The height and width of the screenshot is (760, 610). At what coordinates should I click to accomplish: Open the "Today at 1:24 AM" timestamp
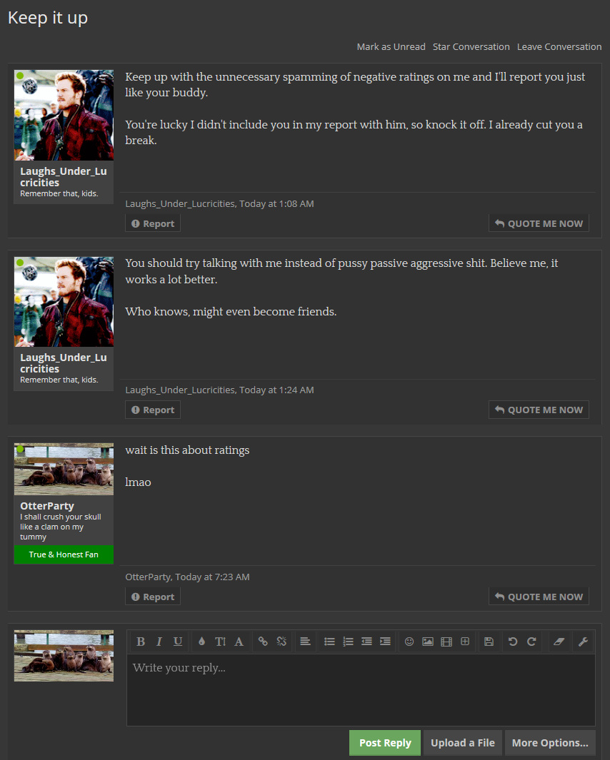(276, 390)
